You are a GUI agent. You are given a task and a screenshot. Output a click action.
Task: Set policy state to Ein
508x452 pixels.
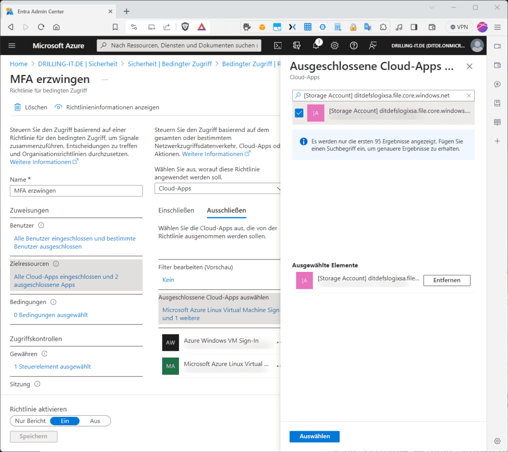(65, 421)
